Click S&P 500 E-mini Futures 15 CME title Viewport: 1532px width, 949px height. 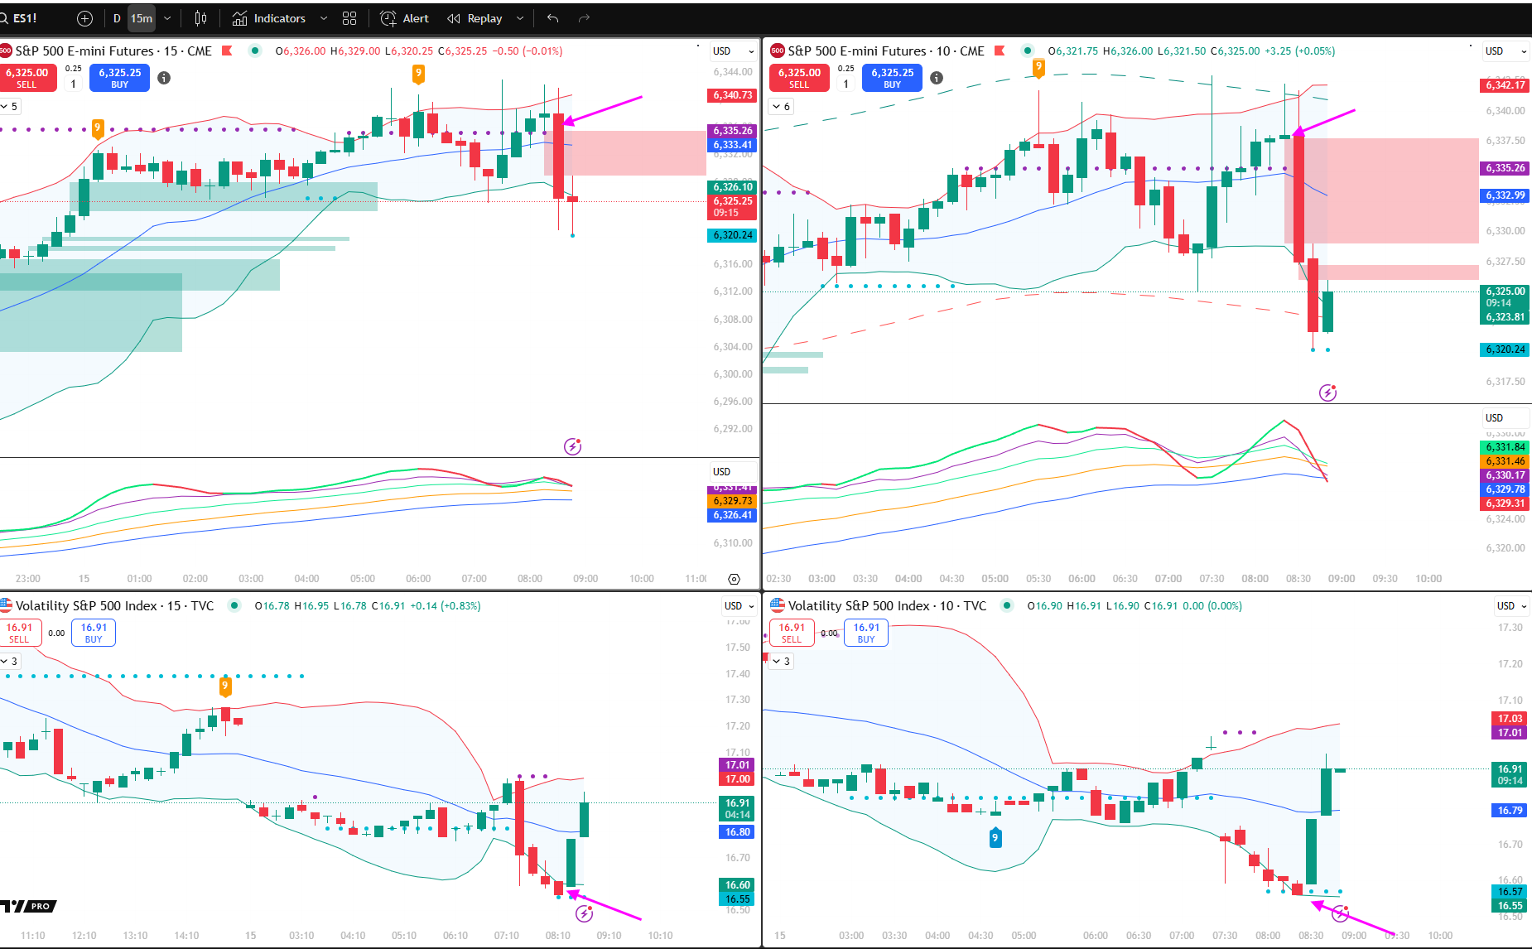[x=113, y=51]
